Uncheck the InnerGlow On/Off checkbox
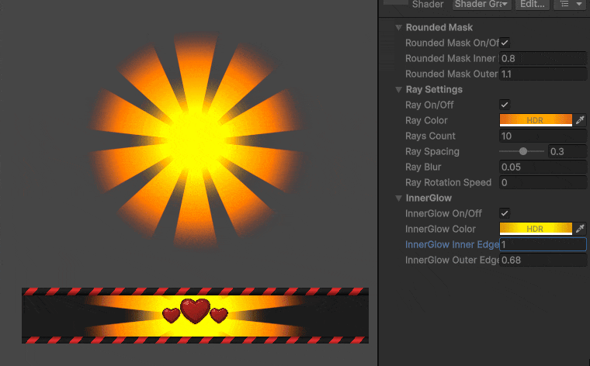This screenshot has height=366, width=590. tap(505, 213)
